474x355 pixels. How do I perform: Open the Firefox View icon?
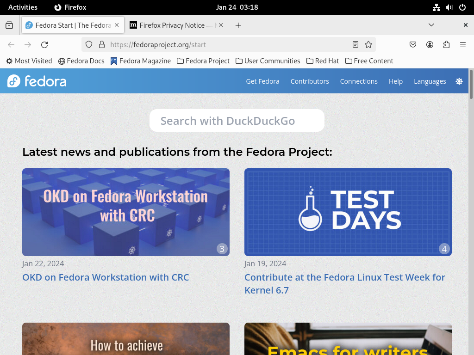click(x=9, y=25)
